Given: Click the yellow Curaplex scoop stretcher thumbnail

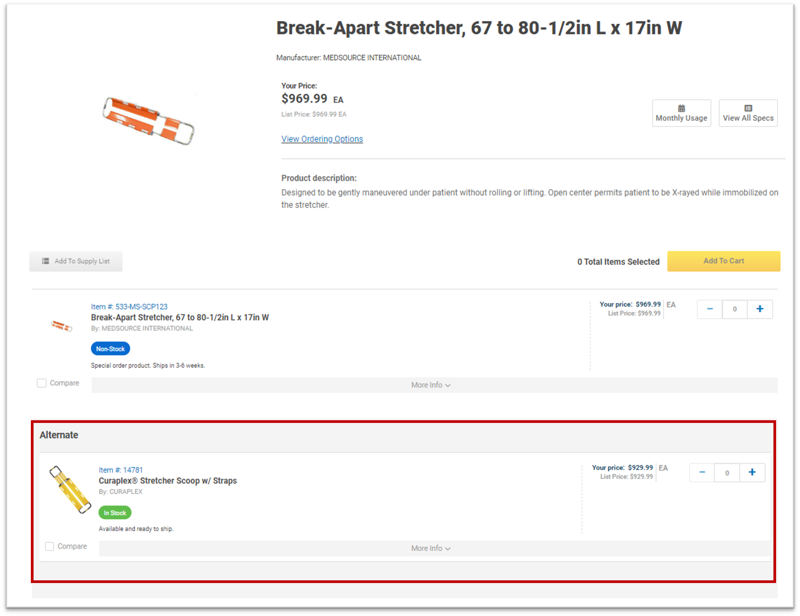Looking at the screenshot, I should click(70, 489).
